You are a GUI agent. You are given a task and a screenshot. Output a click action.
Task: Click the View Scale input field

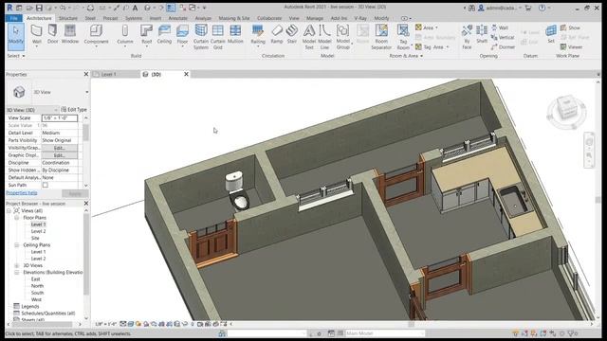(60, 117)
